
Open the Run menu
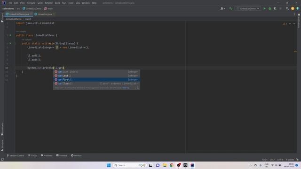point(64,3)
